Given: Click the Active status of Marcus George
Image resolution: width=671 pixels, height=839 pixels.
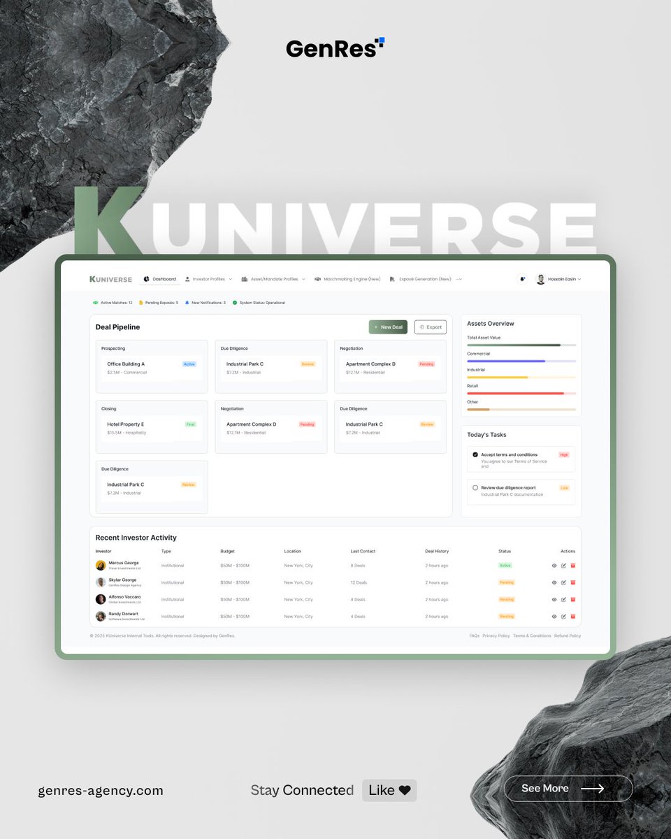Looking at the screenshot, I should (x=505, y=566).
